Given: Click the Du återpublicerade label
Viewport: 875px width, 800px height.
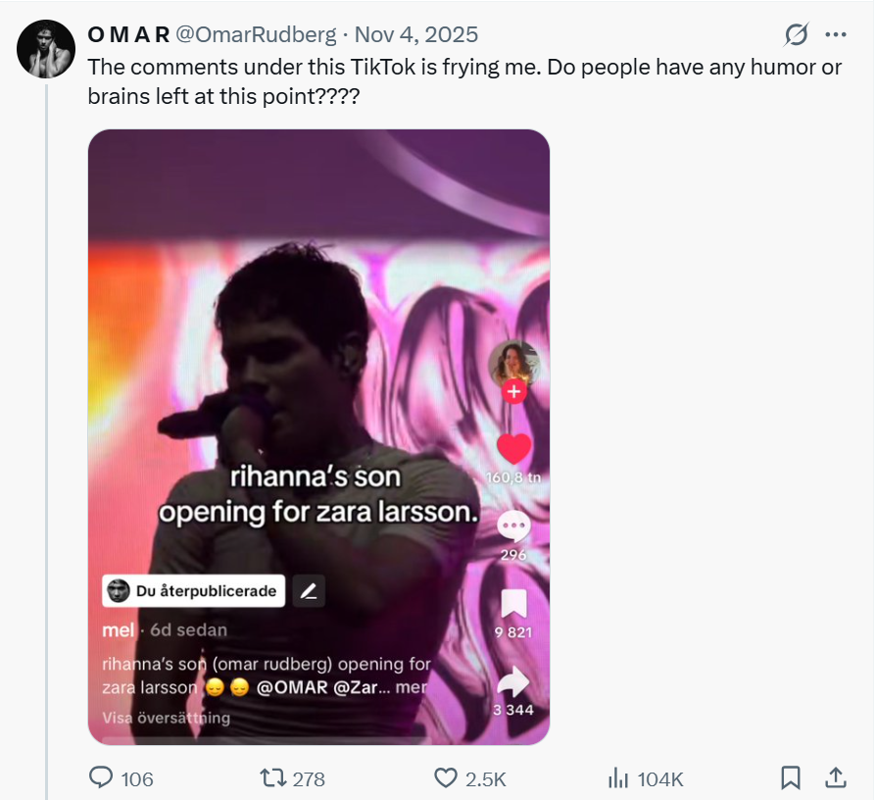Looking at the screenshot, I should click(x=194, y=591).
